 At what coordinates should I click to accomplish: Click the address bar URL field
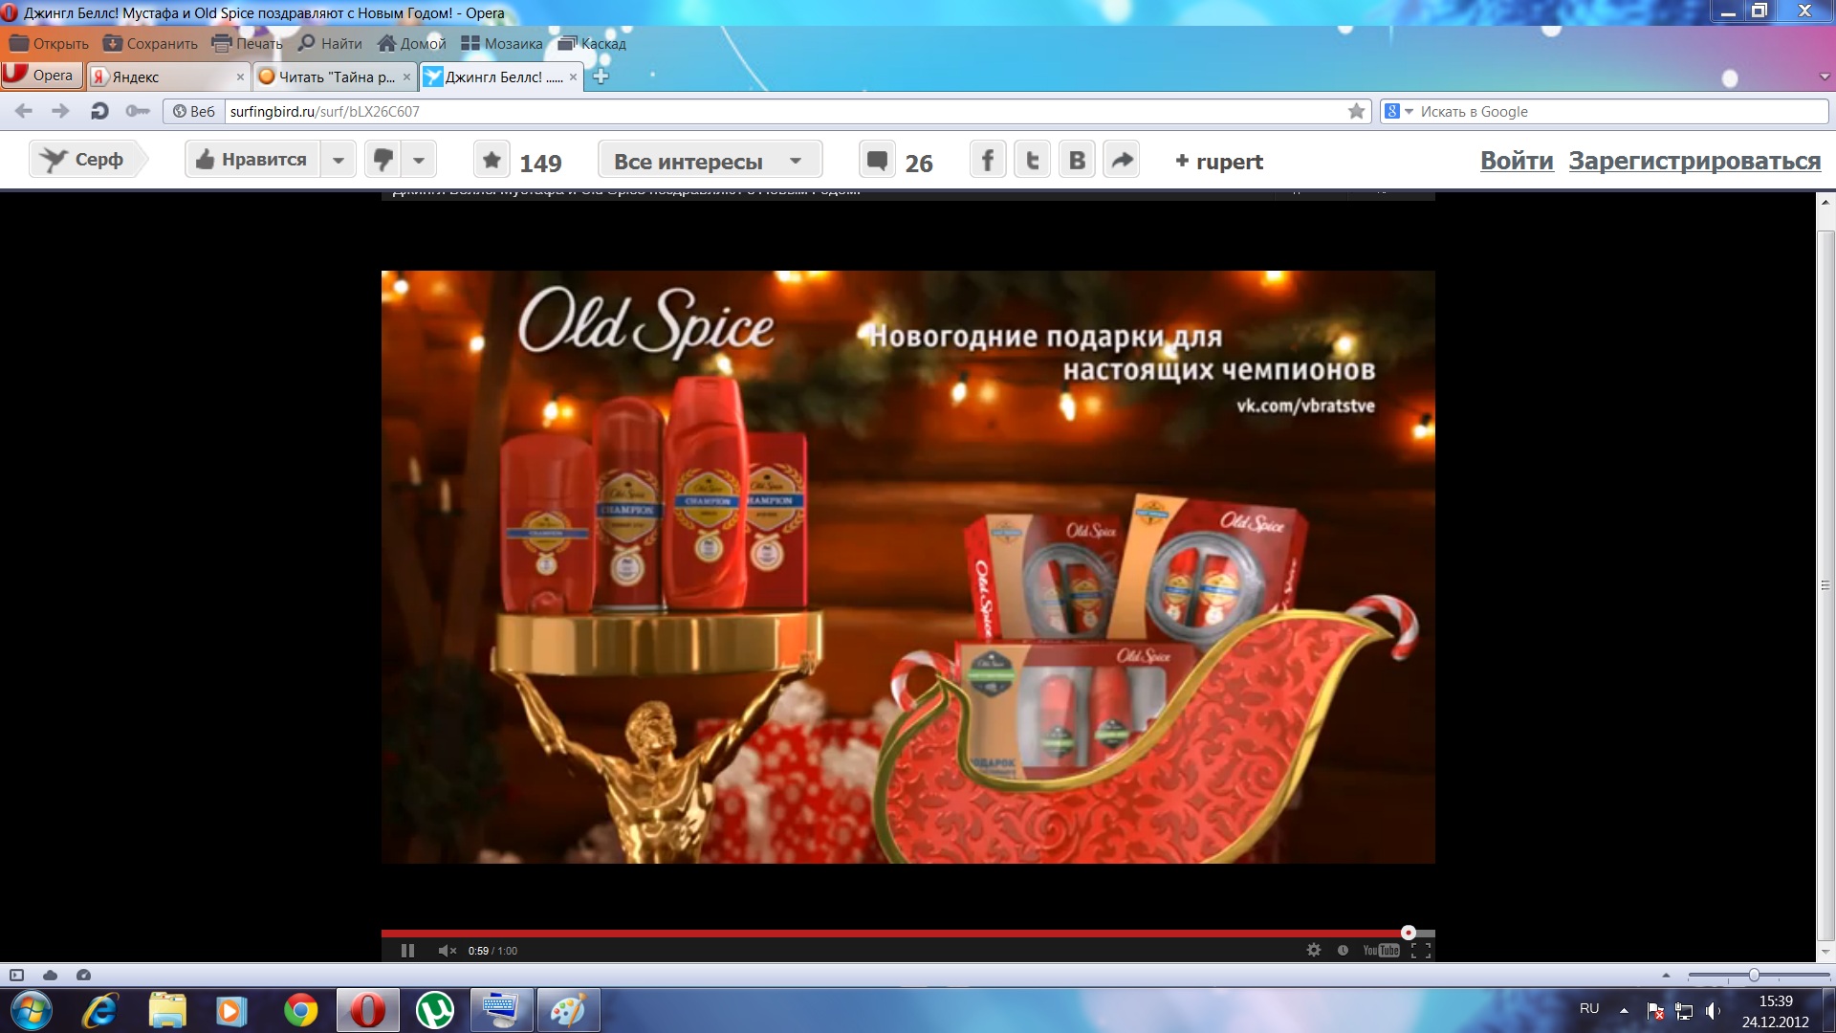point(784,111)
